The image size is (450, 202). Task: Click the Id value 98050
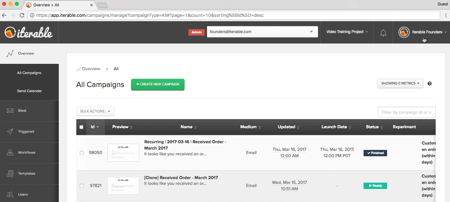tap(96, 153)
